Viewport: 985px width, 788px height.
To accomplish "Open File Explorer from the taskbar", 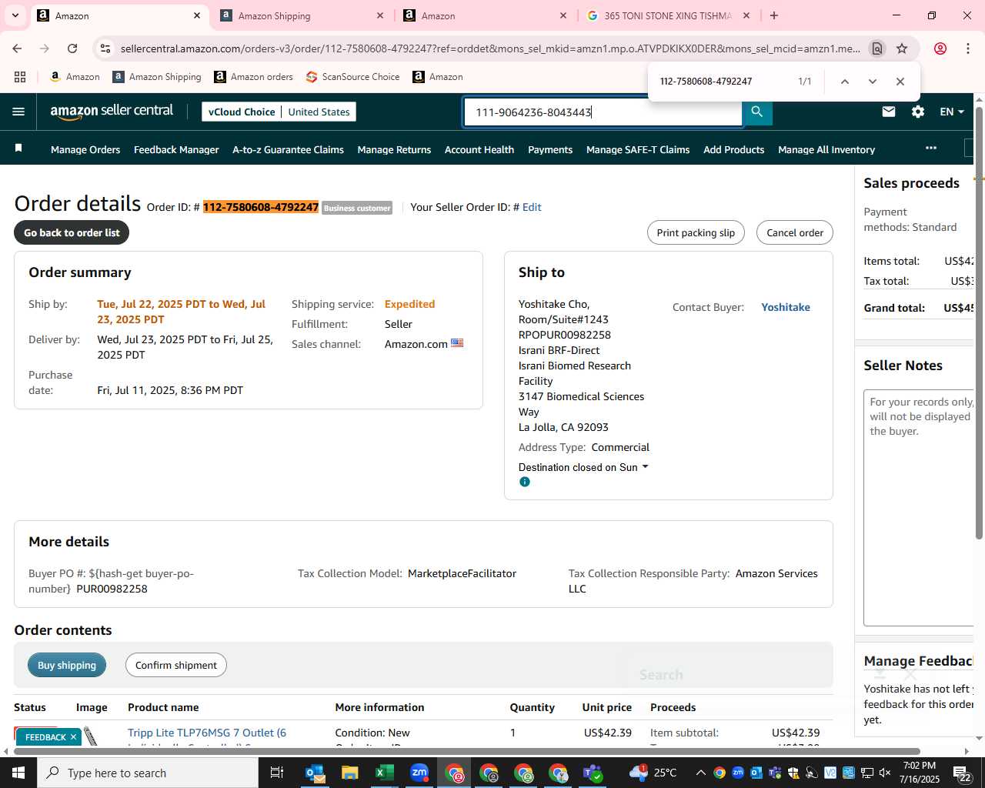I will click(x=349, y=773).
